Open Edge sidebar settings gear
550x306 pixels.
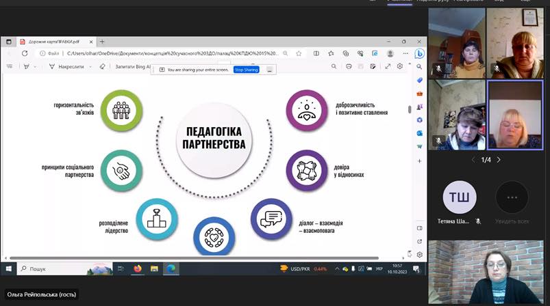click(419, 255)
